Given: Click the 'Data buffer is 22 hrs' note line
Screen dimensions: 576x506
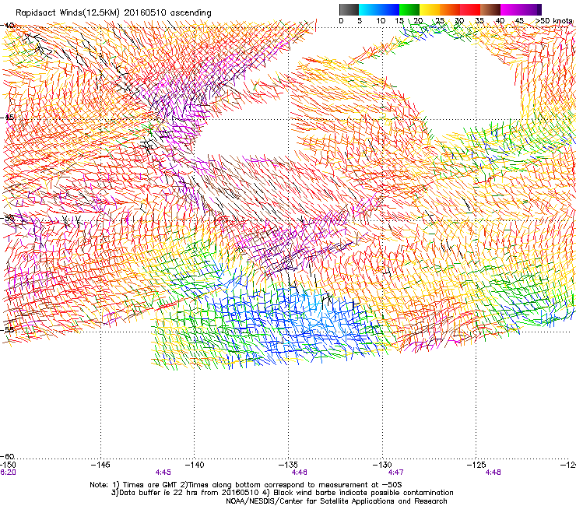Looking at the screenshot, I should pos(282,493).
